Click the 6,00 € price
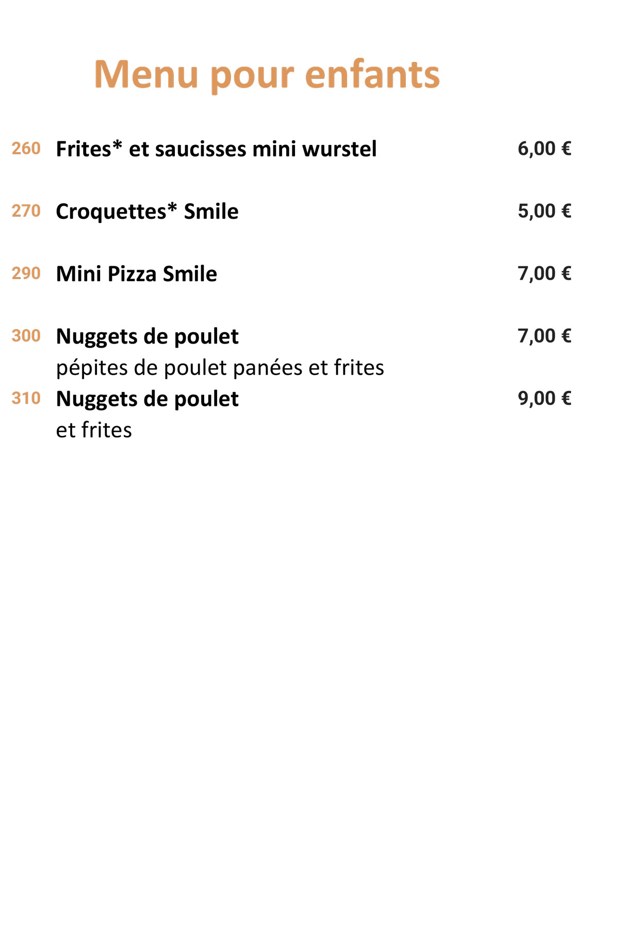Viewport: 625px width, 944px height. [545, 149]
